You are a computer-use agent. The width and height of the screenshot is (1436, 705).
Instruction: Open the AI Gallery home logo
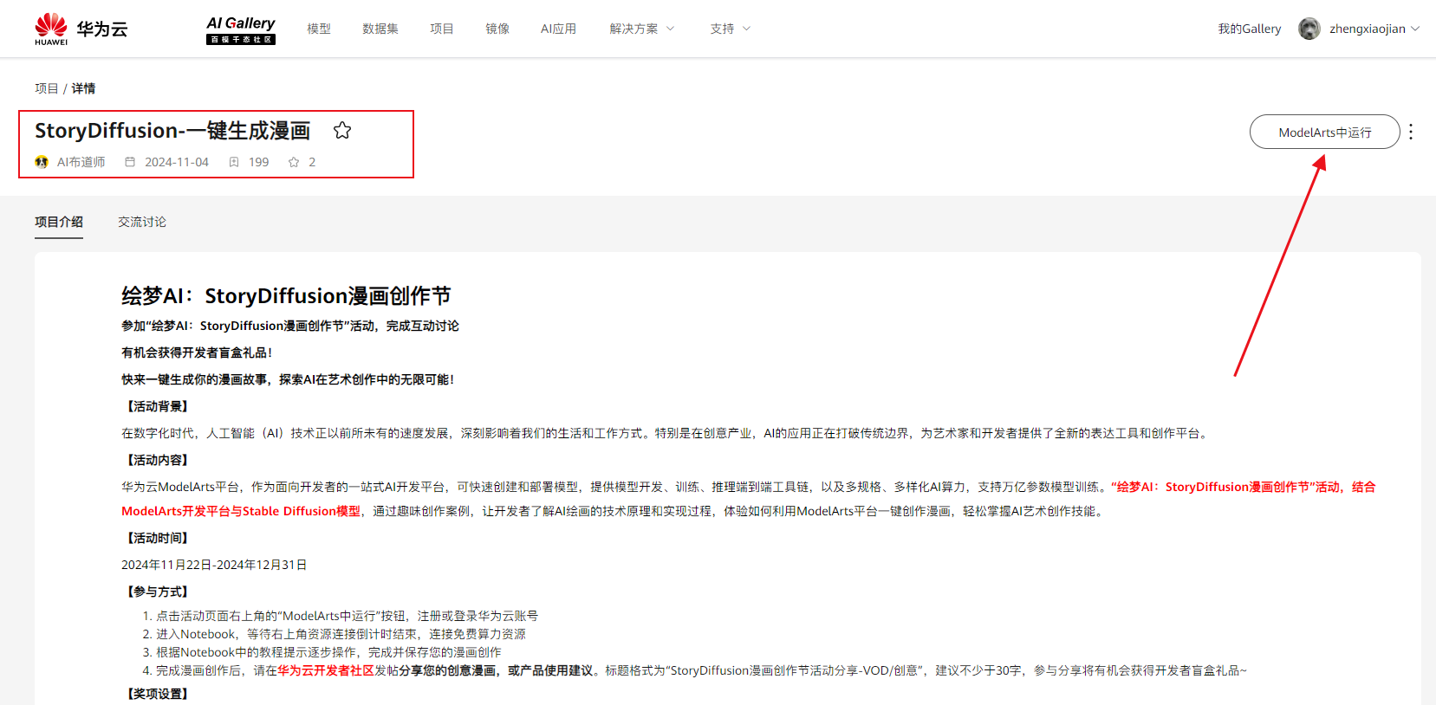pos(241,29)
